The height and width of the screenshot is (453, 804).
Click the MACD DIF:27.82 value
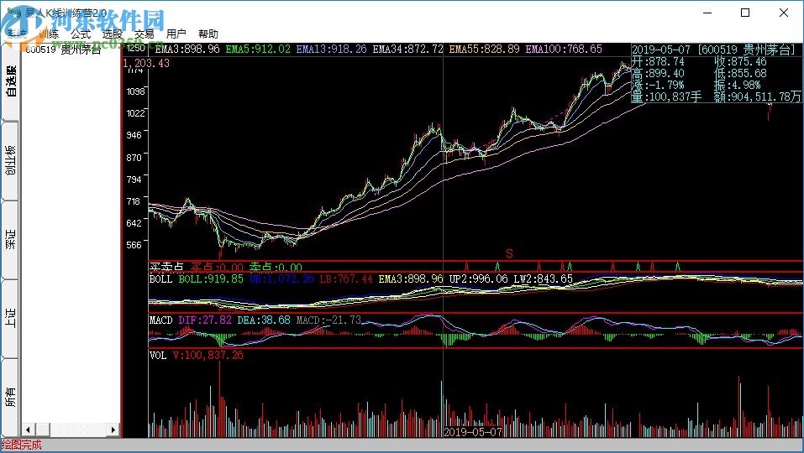205,320
